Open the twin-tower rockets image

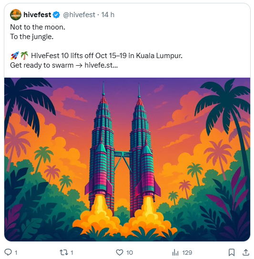coord(127,159)
